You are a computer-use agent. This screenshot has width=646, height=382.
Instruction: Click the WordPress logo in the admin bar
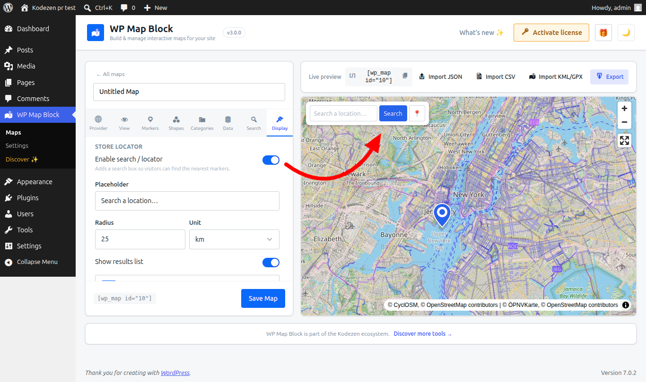[x=8, y=8]
